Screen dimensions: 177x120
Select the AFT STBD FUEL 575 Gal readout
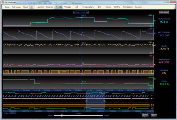(x=164, y=34)
